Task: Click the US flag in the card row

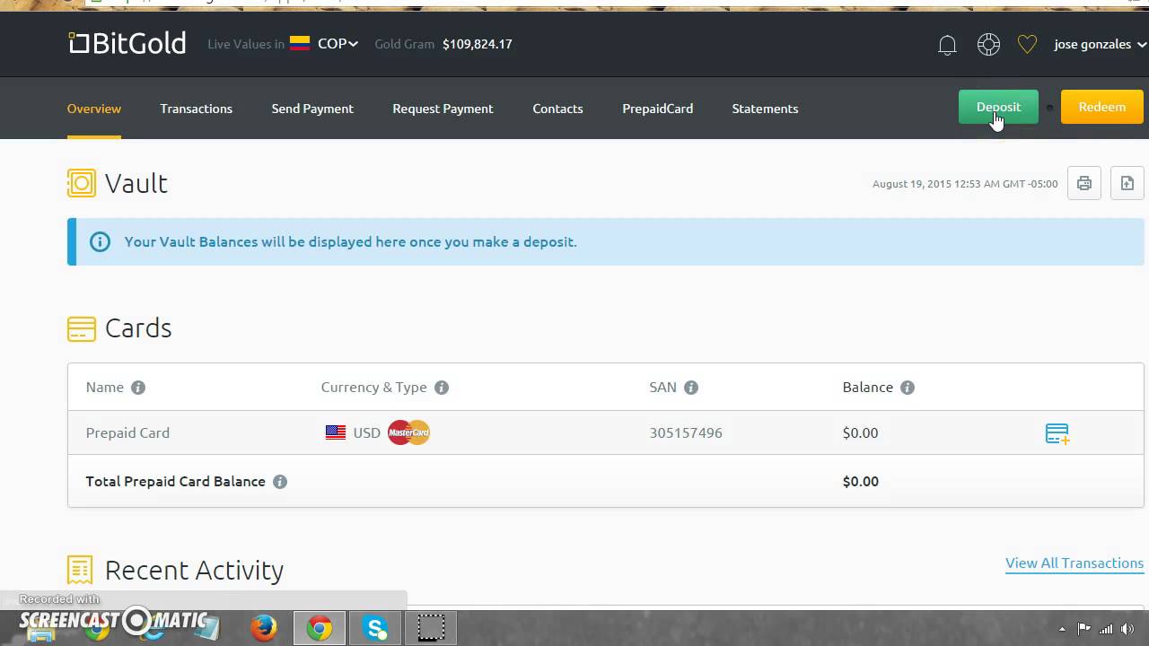Action: [x=336, y=432]
